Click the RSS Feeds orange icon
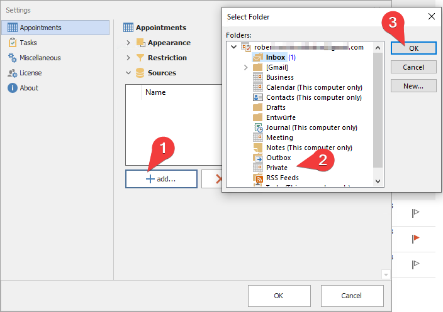 tap(258, 178)
